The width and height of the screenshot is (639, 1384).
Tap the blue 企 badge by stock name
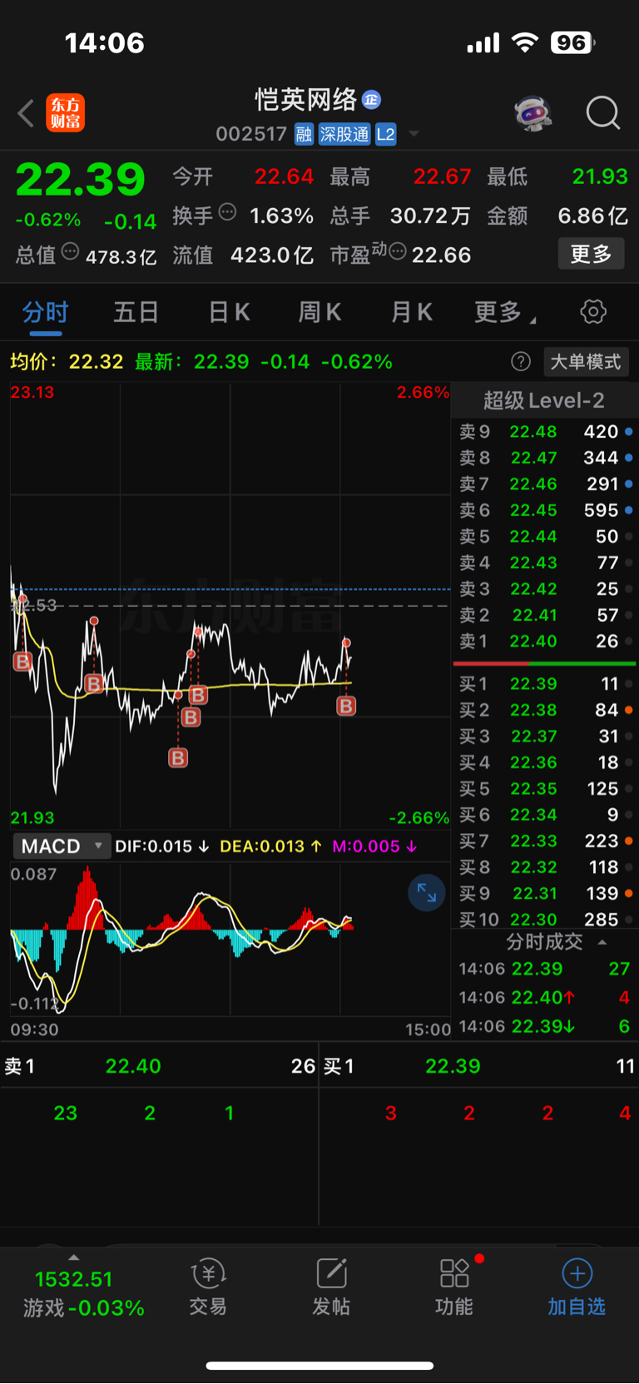pos(371,100)
